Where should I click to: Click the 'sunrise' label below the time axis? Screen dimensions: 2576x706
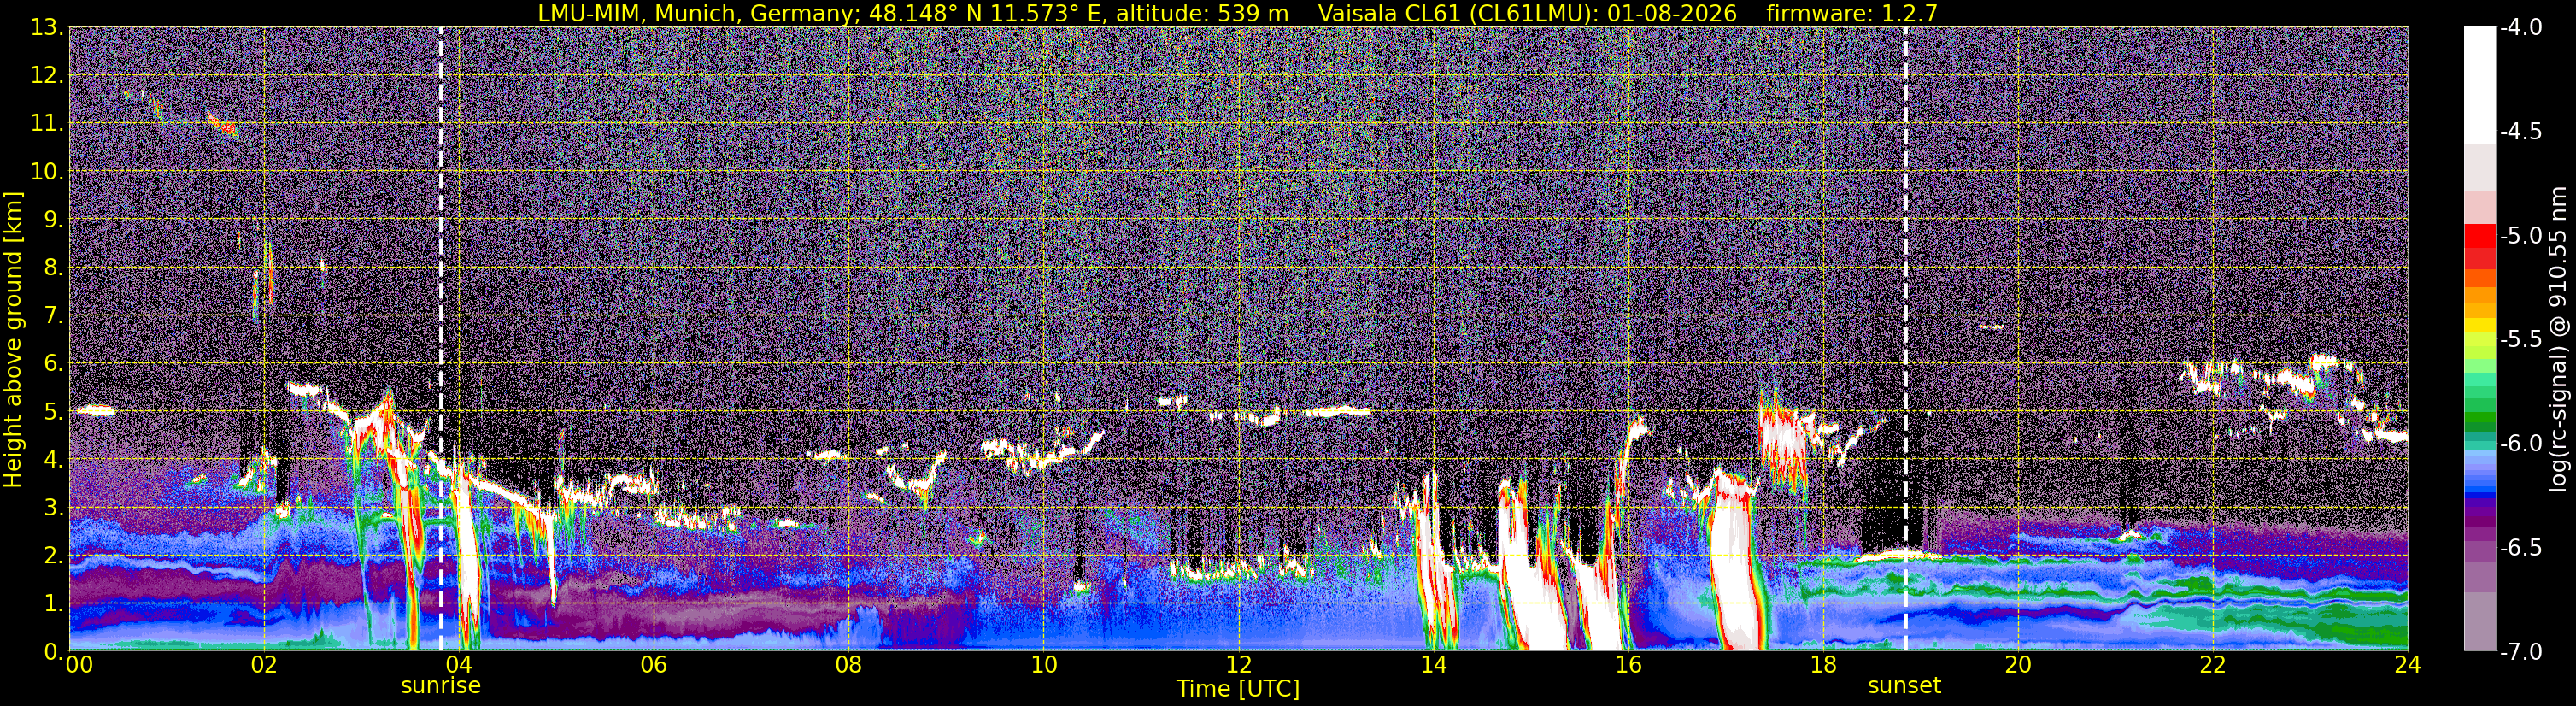441,686
